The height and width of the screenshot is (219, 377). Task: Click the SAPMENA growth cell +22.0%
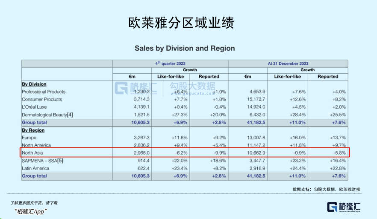click(180, 161)
